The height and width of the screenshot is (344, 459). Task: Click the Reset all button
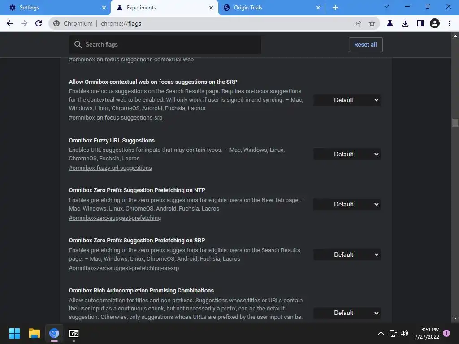[365, 44]
